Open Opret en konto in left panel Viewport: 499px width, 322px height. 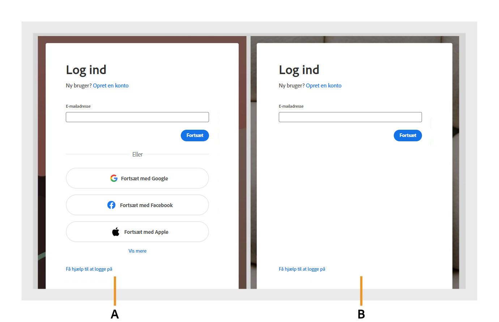click(111, 85)
